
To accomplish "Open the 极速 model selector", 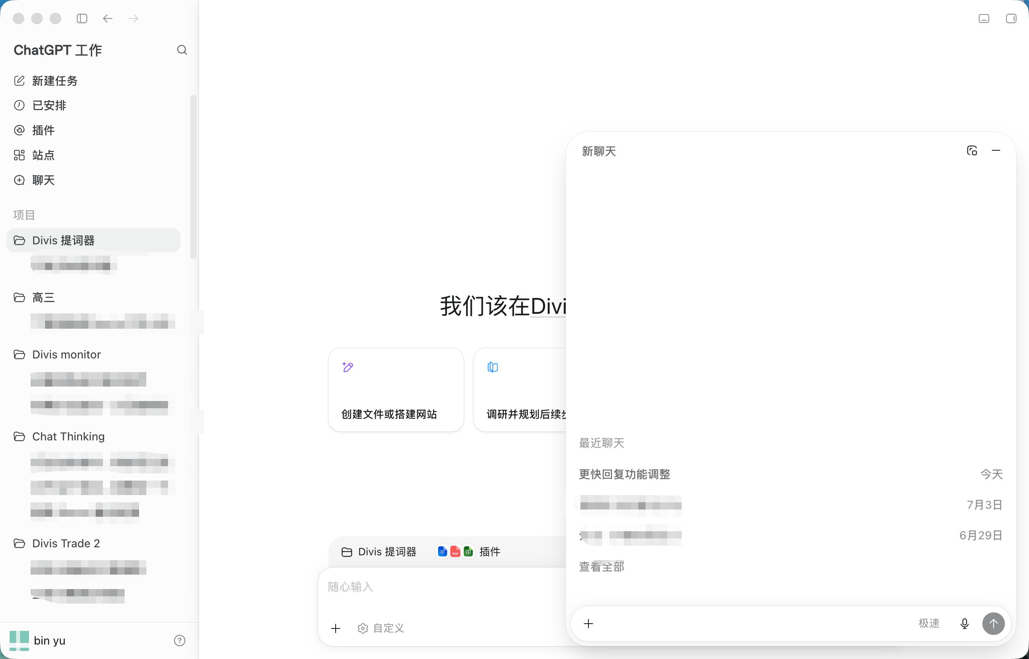I will pos(929,624).
